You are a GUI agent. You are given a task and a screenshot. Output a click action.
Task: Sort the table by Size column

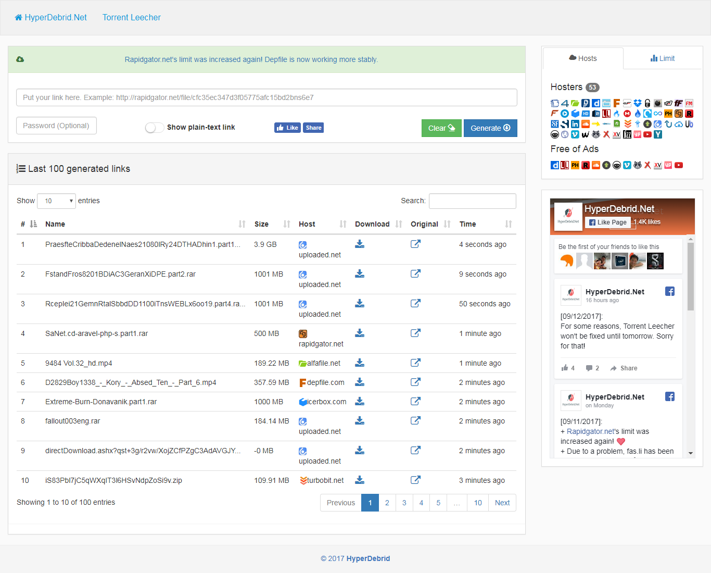[272, 224]
